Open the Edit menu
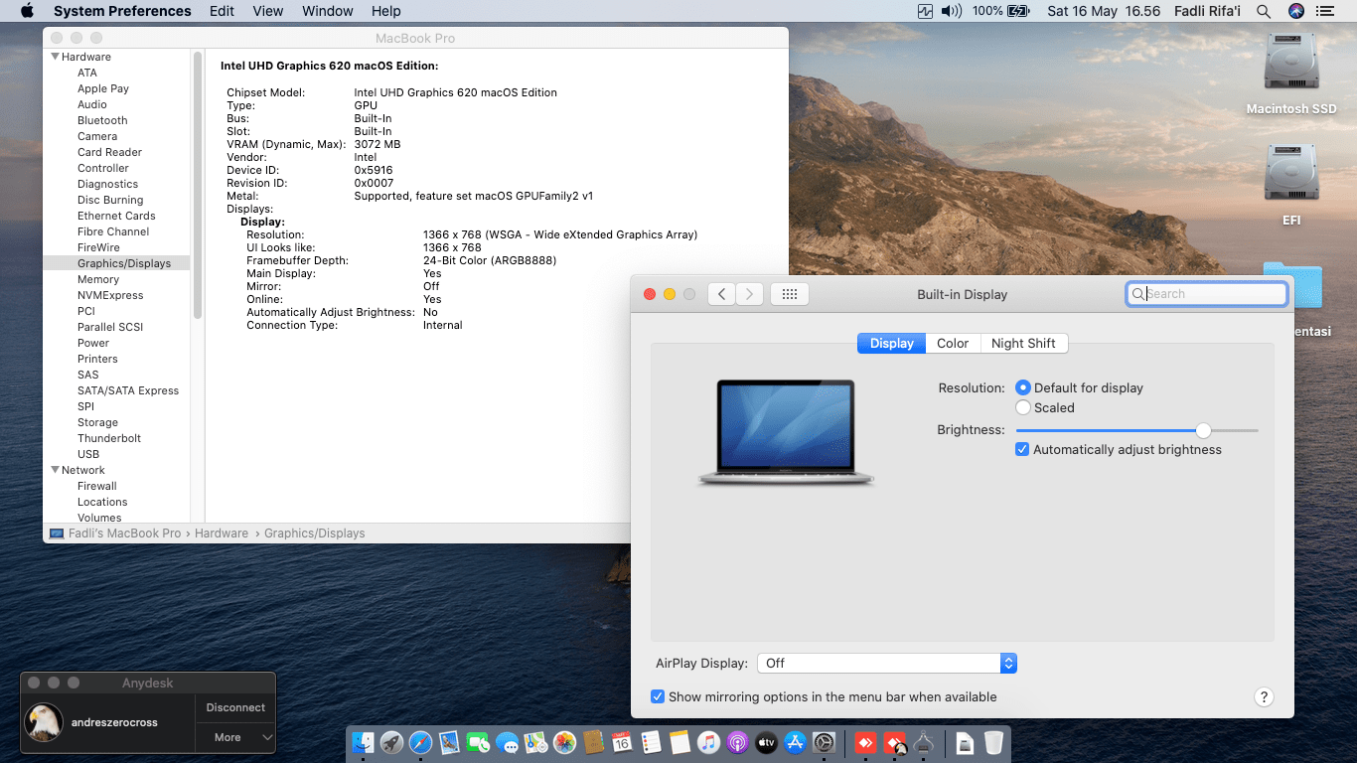 pos(223,11)
